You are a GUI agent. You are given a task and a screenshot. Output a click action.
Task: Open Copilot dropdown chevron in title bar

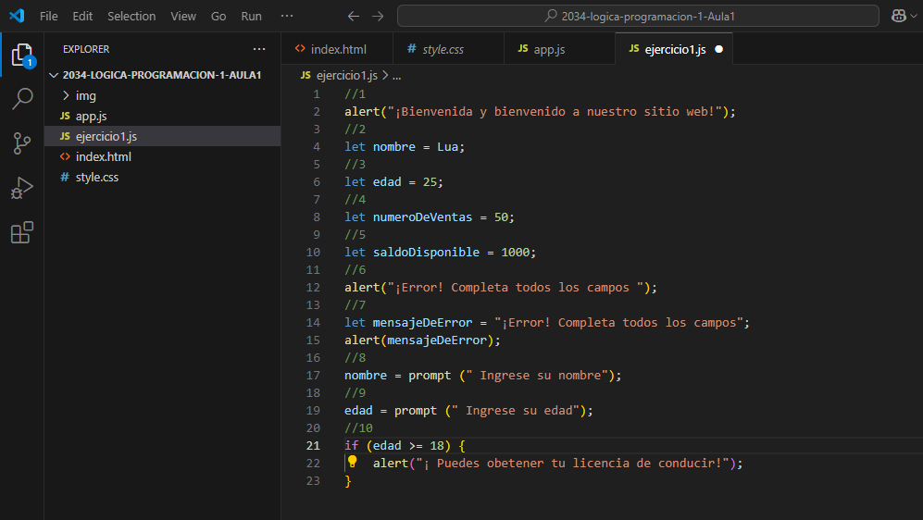tap(914, 16)
